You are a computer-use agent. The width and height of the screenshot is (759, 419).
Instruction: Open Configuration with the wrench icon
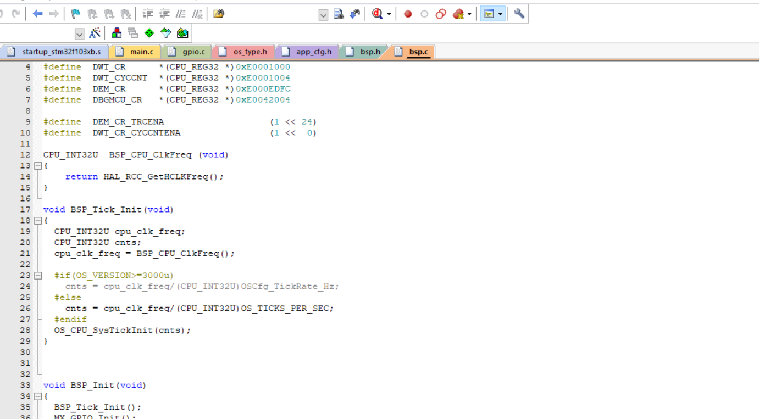(x=519, y=14)
